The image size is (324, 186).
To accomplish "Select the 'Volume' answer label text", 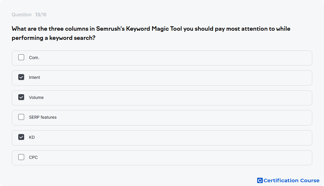I will coord(36,97).
